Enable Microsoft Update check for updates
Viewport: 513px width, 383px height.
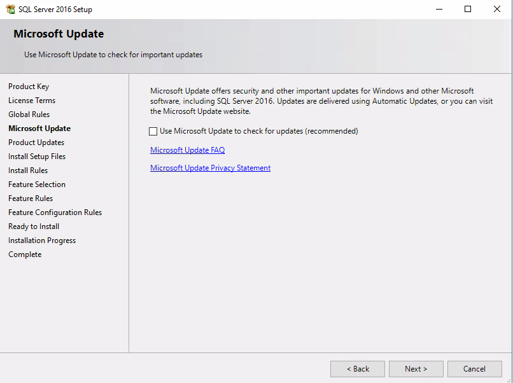point(153,131)
